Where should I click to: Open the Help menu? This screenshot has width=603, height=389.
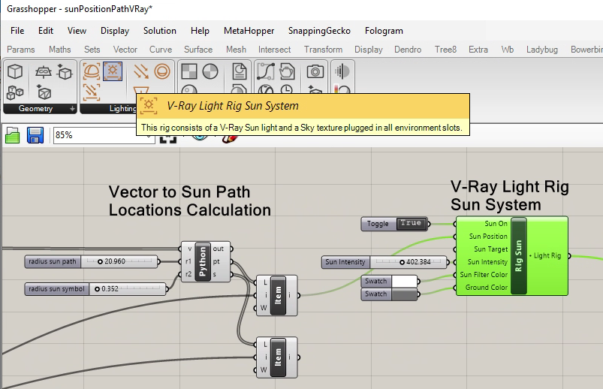pos(200,31)
